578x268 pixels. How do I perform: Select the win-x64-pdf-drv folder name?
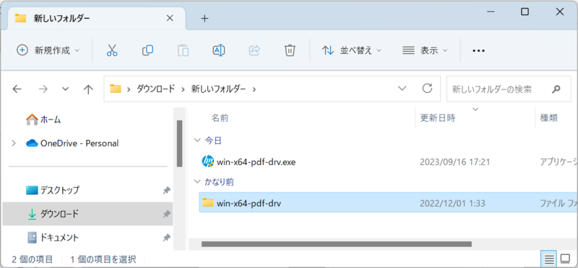(x=249, y=202)
